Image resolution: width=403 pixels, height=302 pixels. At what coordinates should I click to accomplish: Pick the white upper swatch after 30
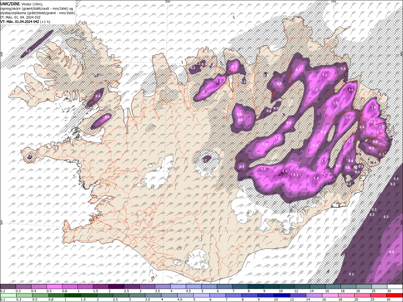[x=395, y=287]
